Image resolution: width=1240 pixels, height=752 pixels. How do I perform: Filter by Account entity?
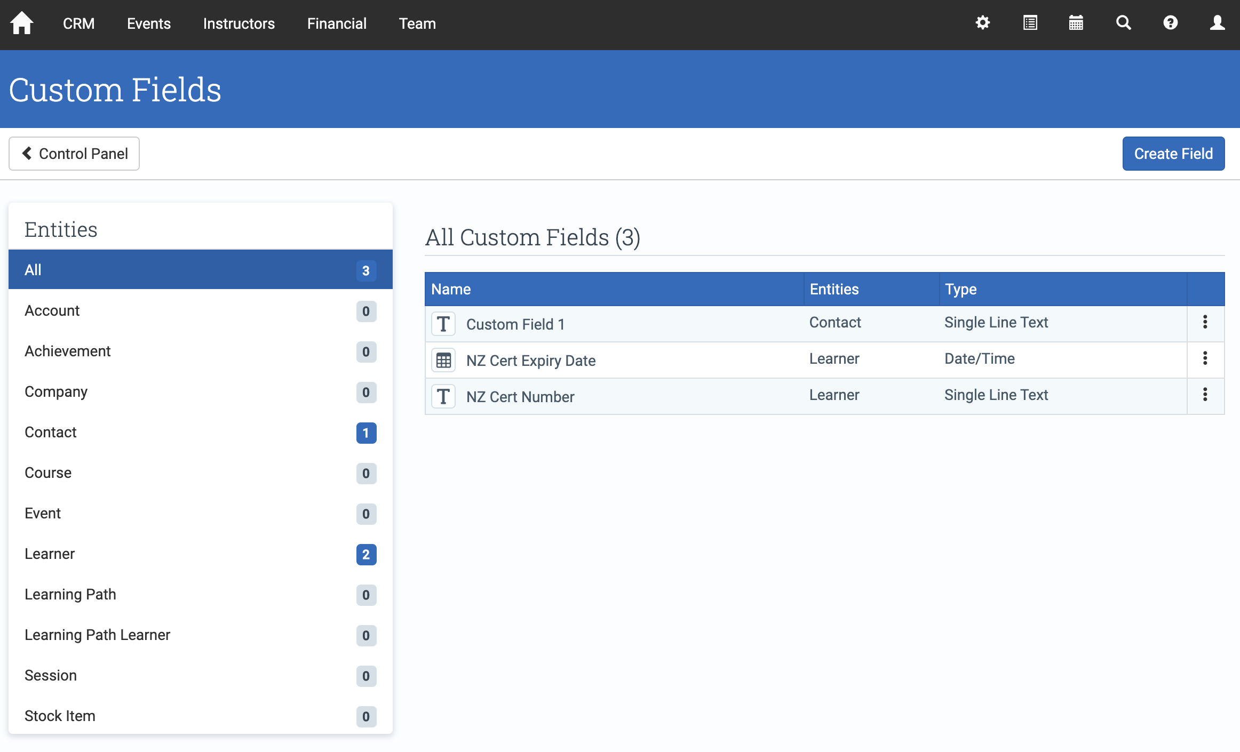[201, 310]
